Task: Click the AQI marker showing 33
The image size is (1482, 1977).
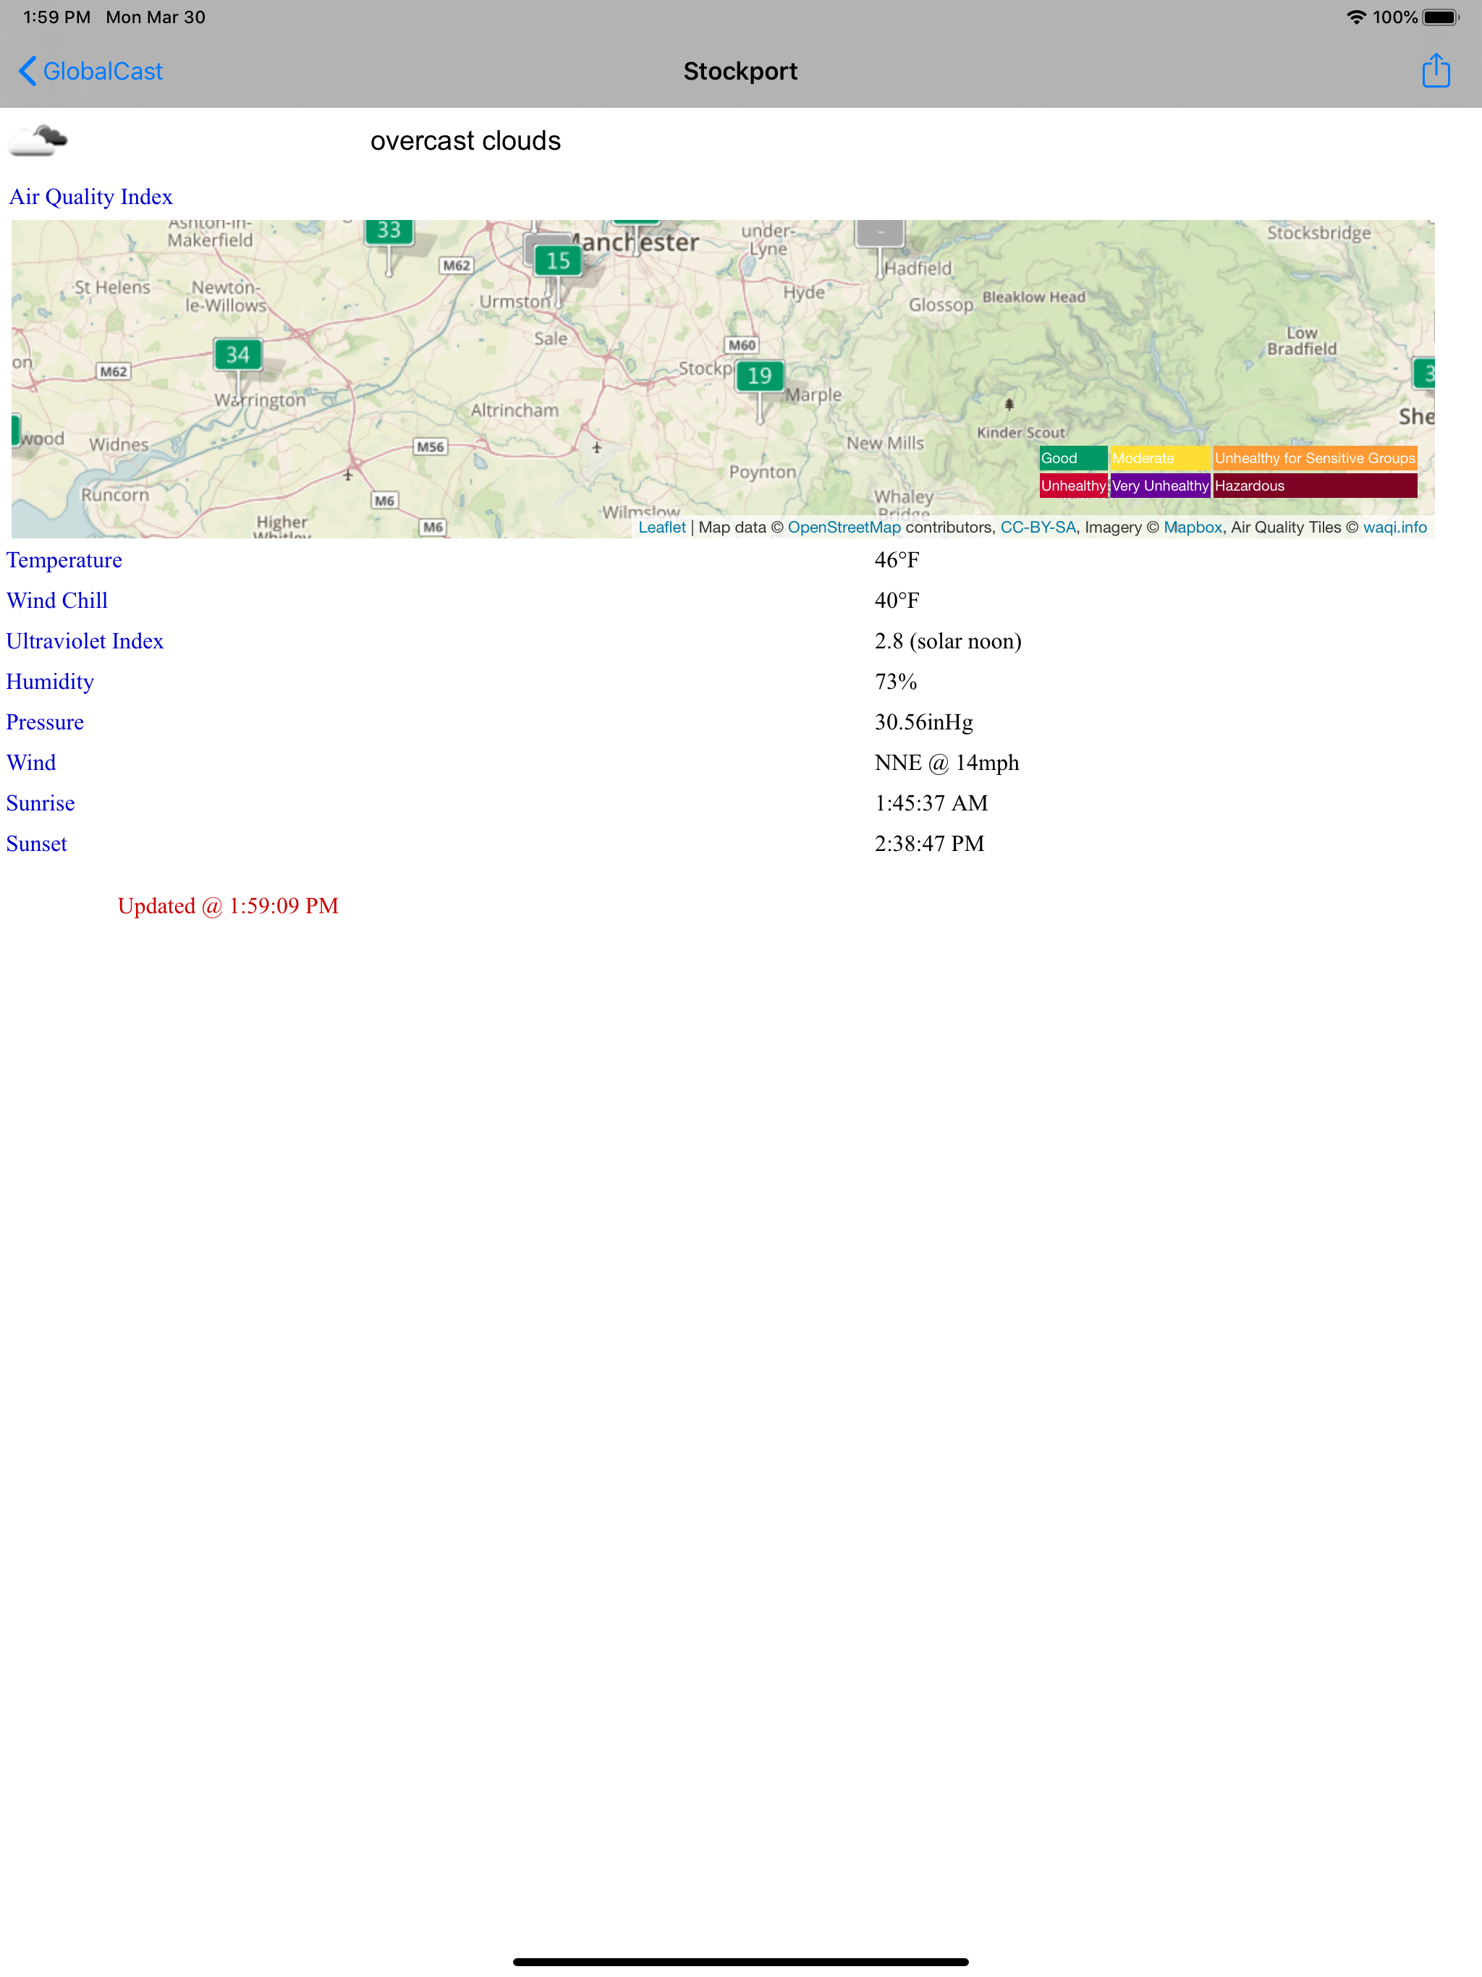Action: tap(389, 231)
